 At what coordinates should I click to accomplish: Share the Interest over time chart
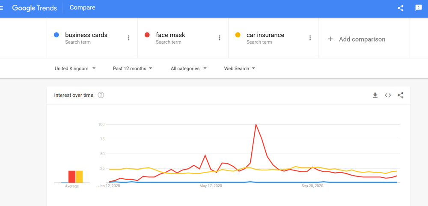tap(401, 95)
